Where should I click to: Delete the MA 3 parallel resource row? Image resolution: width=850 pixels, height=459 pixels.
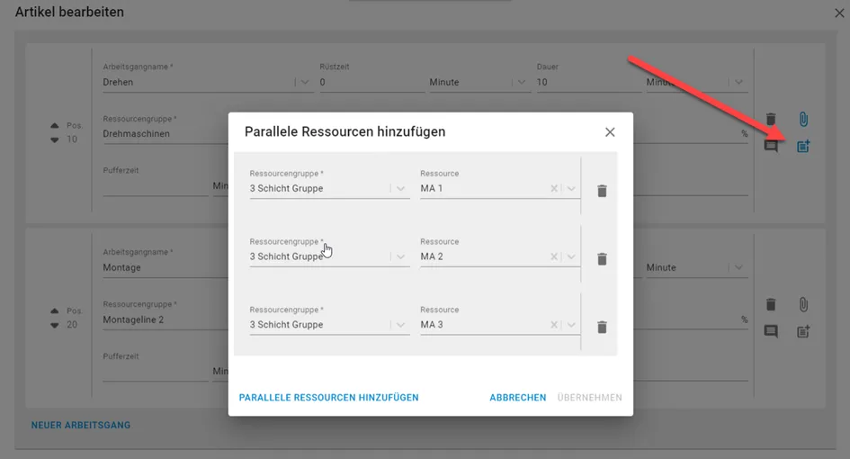point(602,328)
